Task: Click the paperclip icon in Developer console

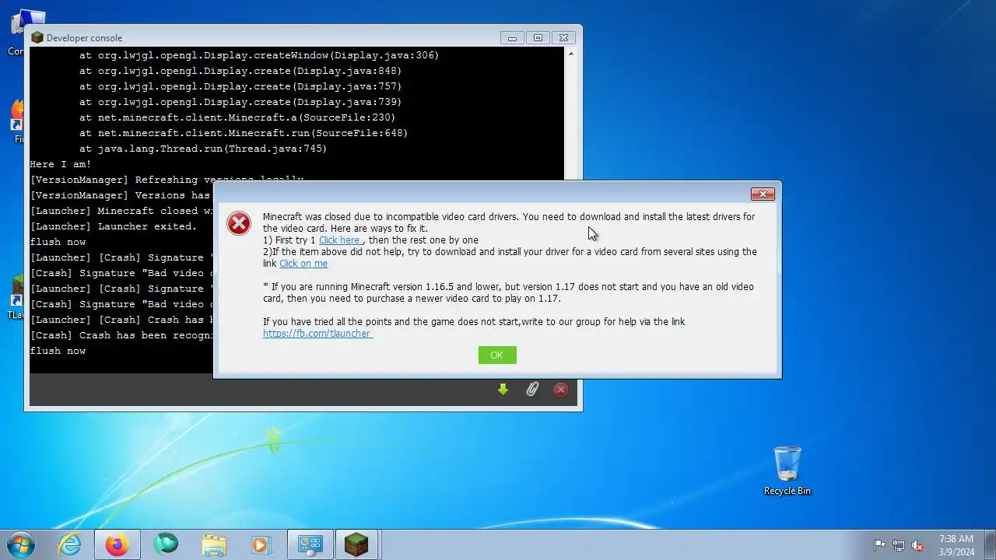Action: click(x=532, y=390)
